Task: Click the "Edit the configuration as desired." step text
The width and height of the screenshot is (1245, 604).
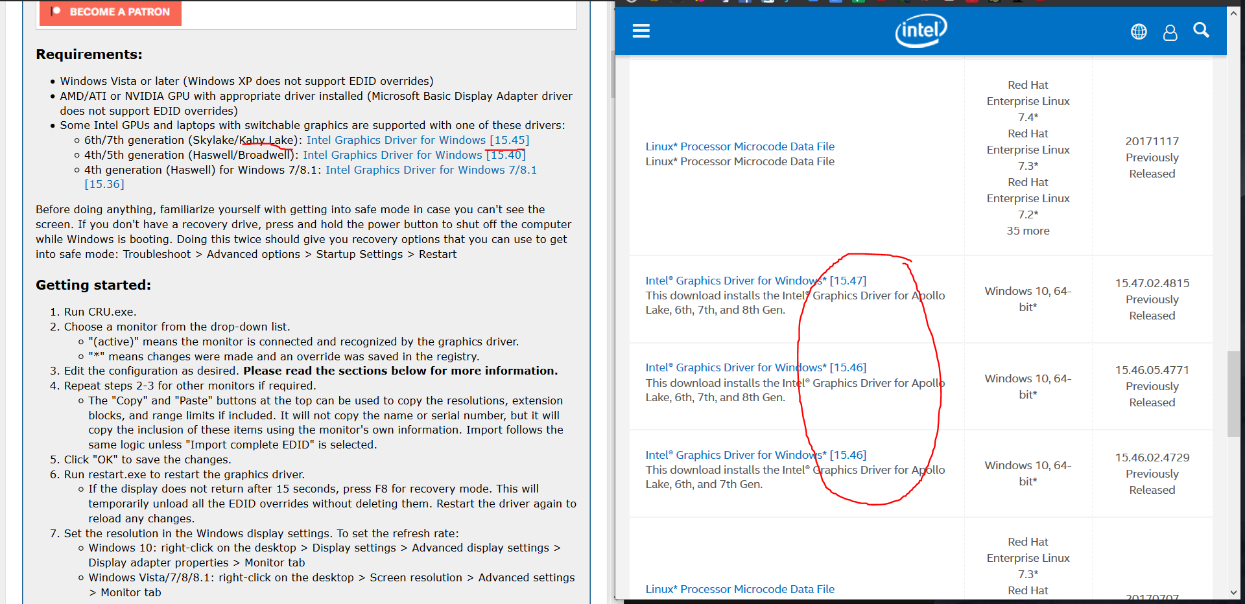Action: click(152, 371)
